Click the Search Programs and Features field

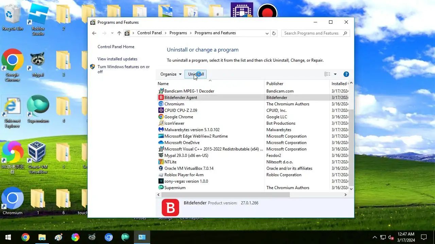click(x=315, y=33)
